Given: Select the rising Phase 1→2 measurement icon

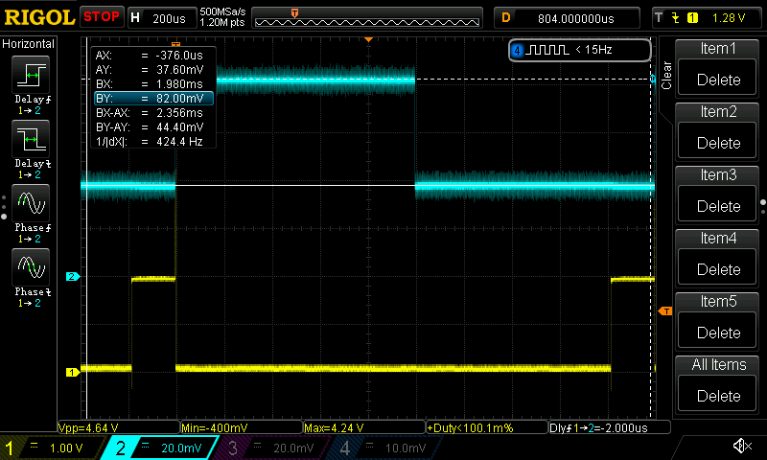Looking at the screenshot, I should click(x=31, y=203).
